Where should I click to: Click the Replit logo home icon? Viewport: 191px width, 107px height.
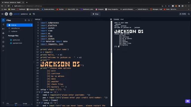[x=6, y=14]
